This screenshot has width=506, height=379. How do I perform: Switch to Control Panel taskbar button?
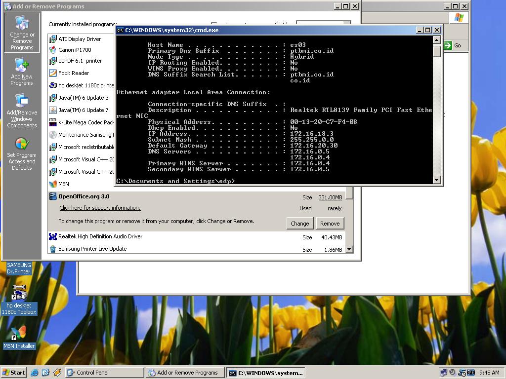click(104, 373)
